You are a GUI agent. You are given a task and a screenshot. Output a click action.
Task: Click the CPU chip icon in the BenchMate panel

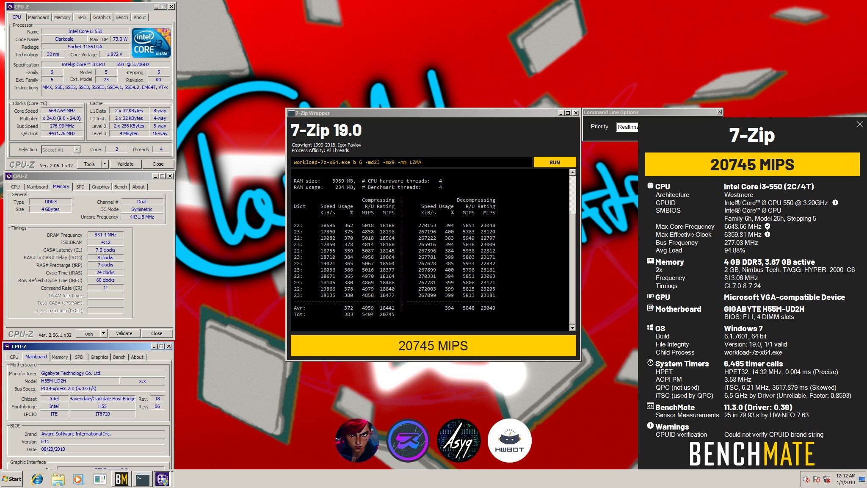tap(650, 186)
